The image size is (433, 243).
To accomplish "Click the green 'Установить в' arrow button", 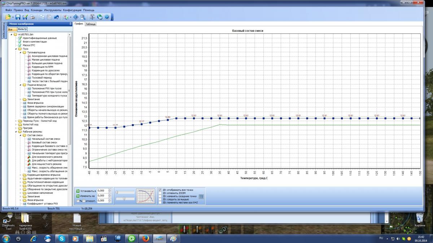I will [x=78, y=191].
